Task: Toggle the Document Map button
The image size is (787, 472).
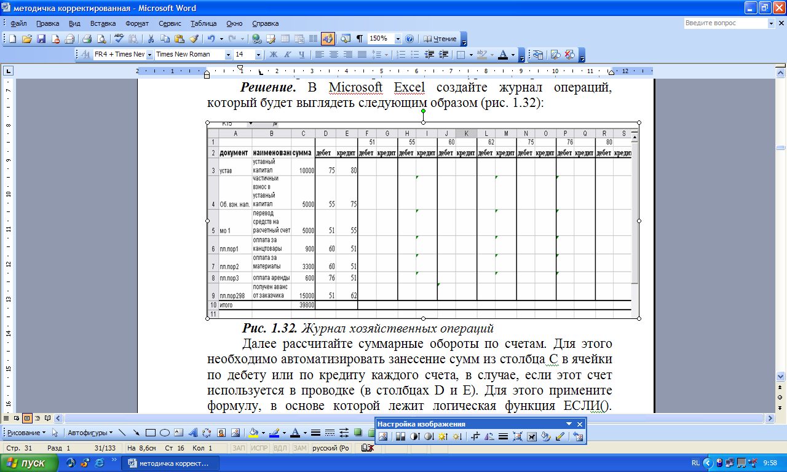Action: [x=346, y=39]
